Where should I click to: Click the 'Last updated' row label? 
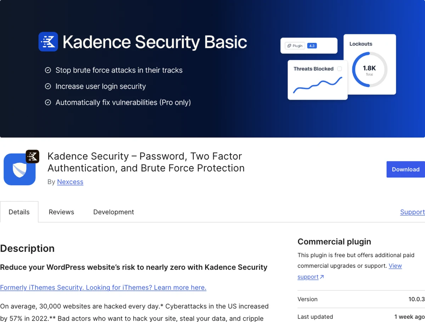tap(315, 317)
